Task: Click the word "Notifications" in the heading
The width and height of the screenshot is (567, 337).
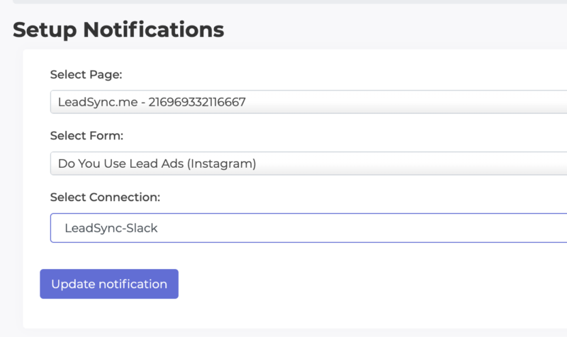Action: 153,29
